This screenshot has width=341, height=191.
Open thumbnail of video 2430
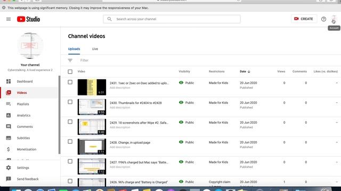(x=92, y=107)
